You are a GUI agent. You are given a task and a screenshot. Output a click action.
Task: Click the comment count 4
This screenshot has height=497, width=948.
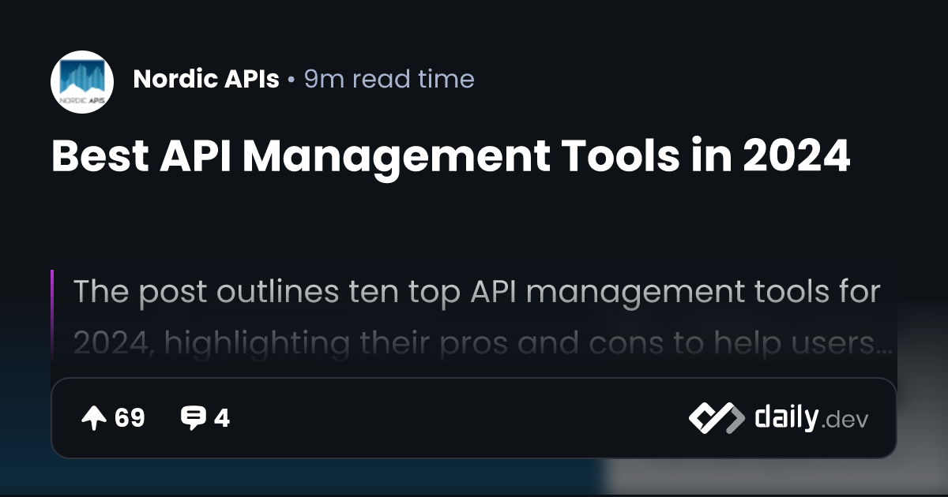[x=222, y=418]
